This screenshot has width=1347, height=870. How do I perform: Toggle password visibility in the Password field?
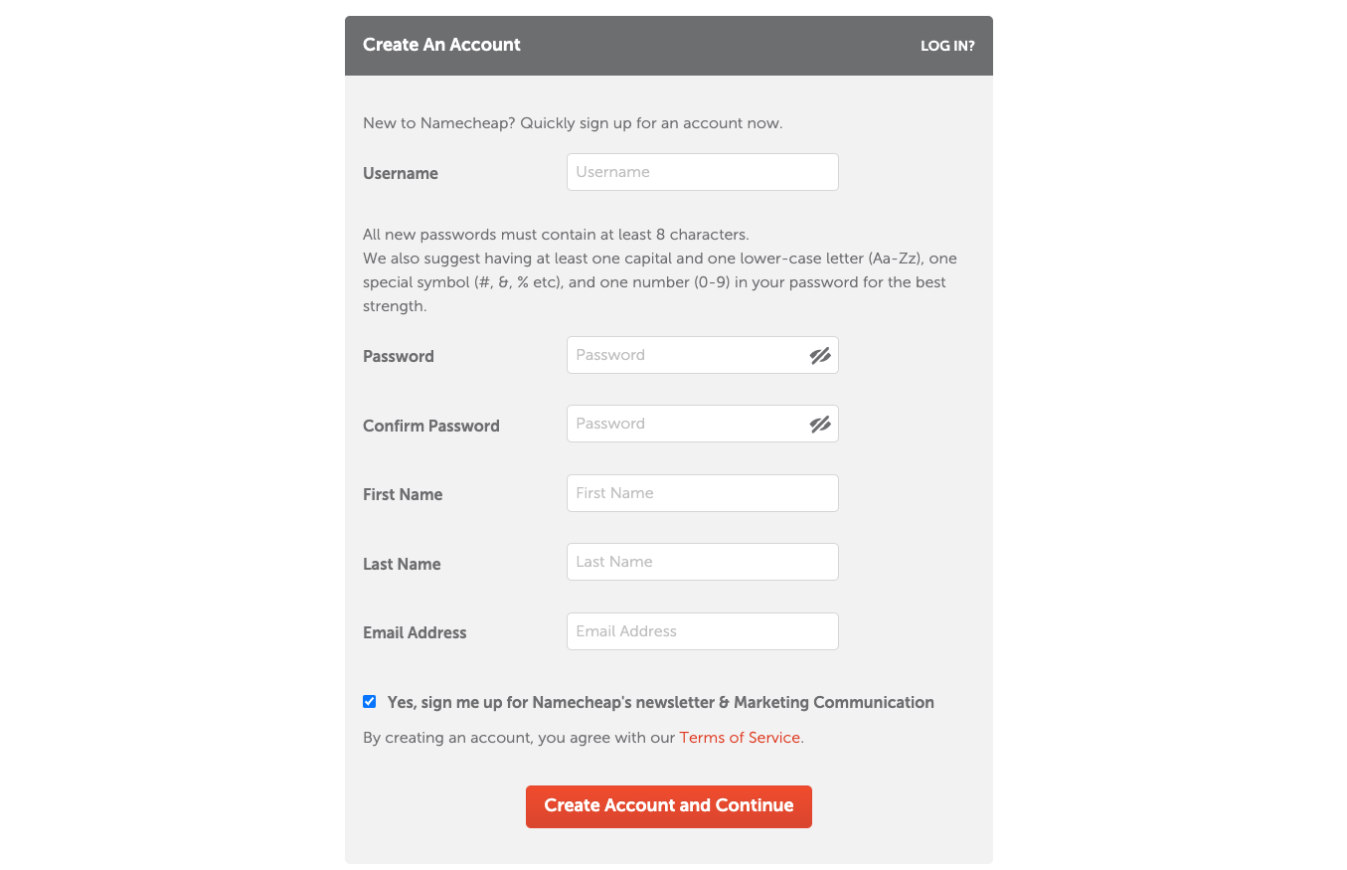click(x=820, y=356)
